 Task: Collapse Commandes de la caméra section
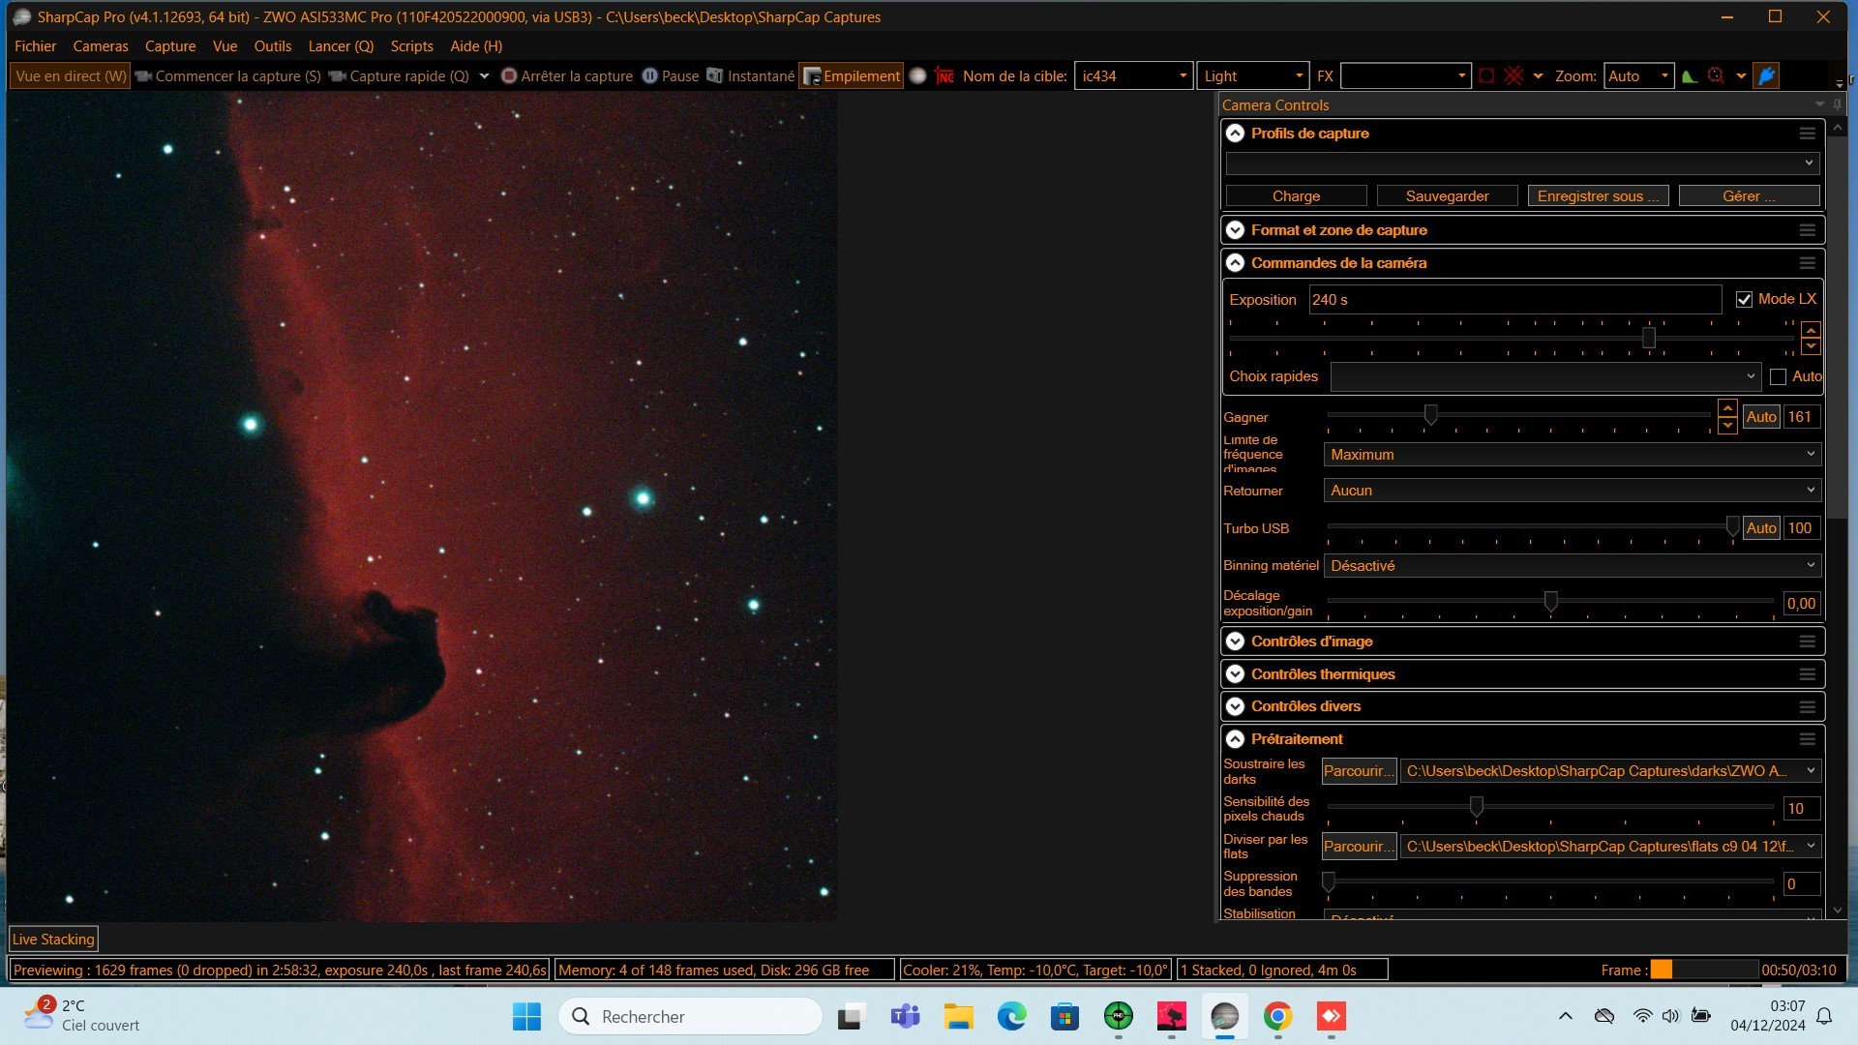[1236, 263]
